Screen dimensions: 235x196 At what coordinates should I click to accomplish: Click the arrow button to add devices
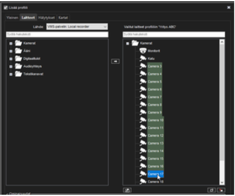115,61
